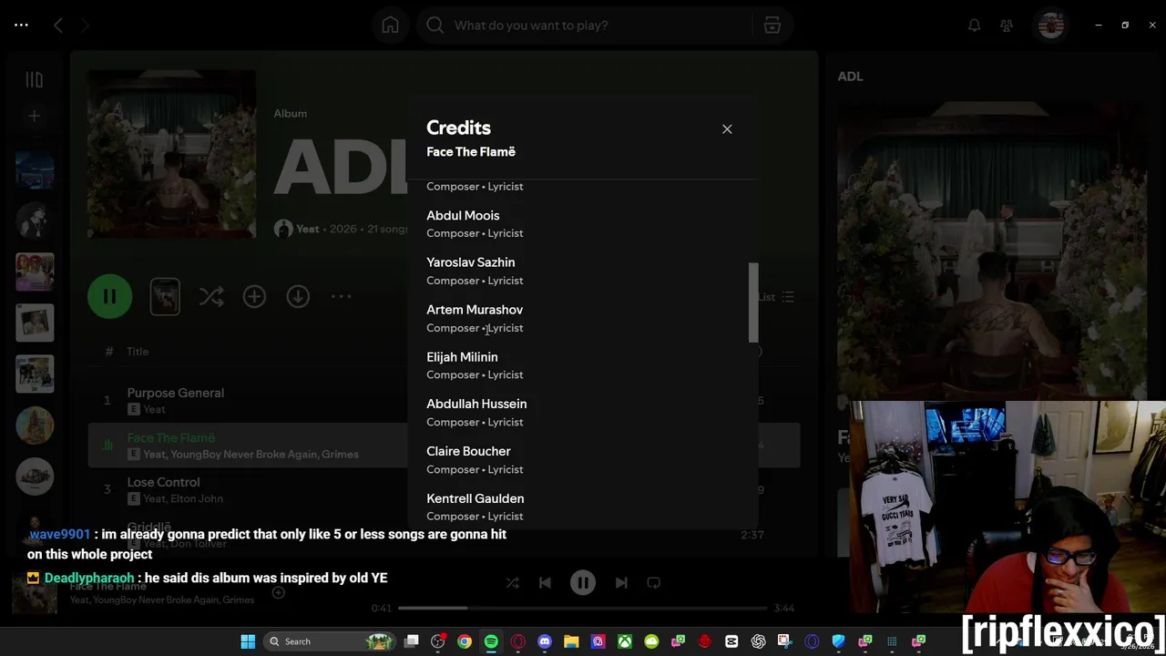The image size is (1166, 656).
Task: Add album to library with plus icon
Action: 254,296
